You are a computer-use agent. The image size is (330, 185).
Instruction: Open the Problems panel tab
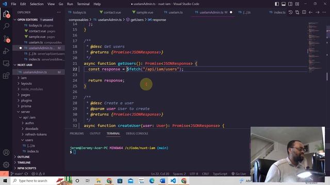click(77, 134)
